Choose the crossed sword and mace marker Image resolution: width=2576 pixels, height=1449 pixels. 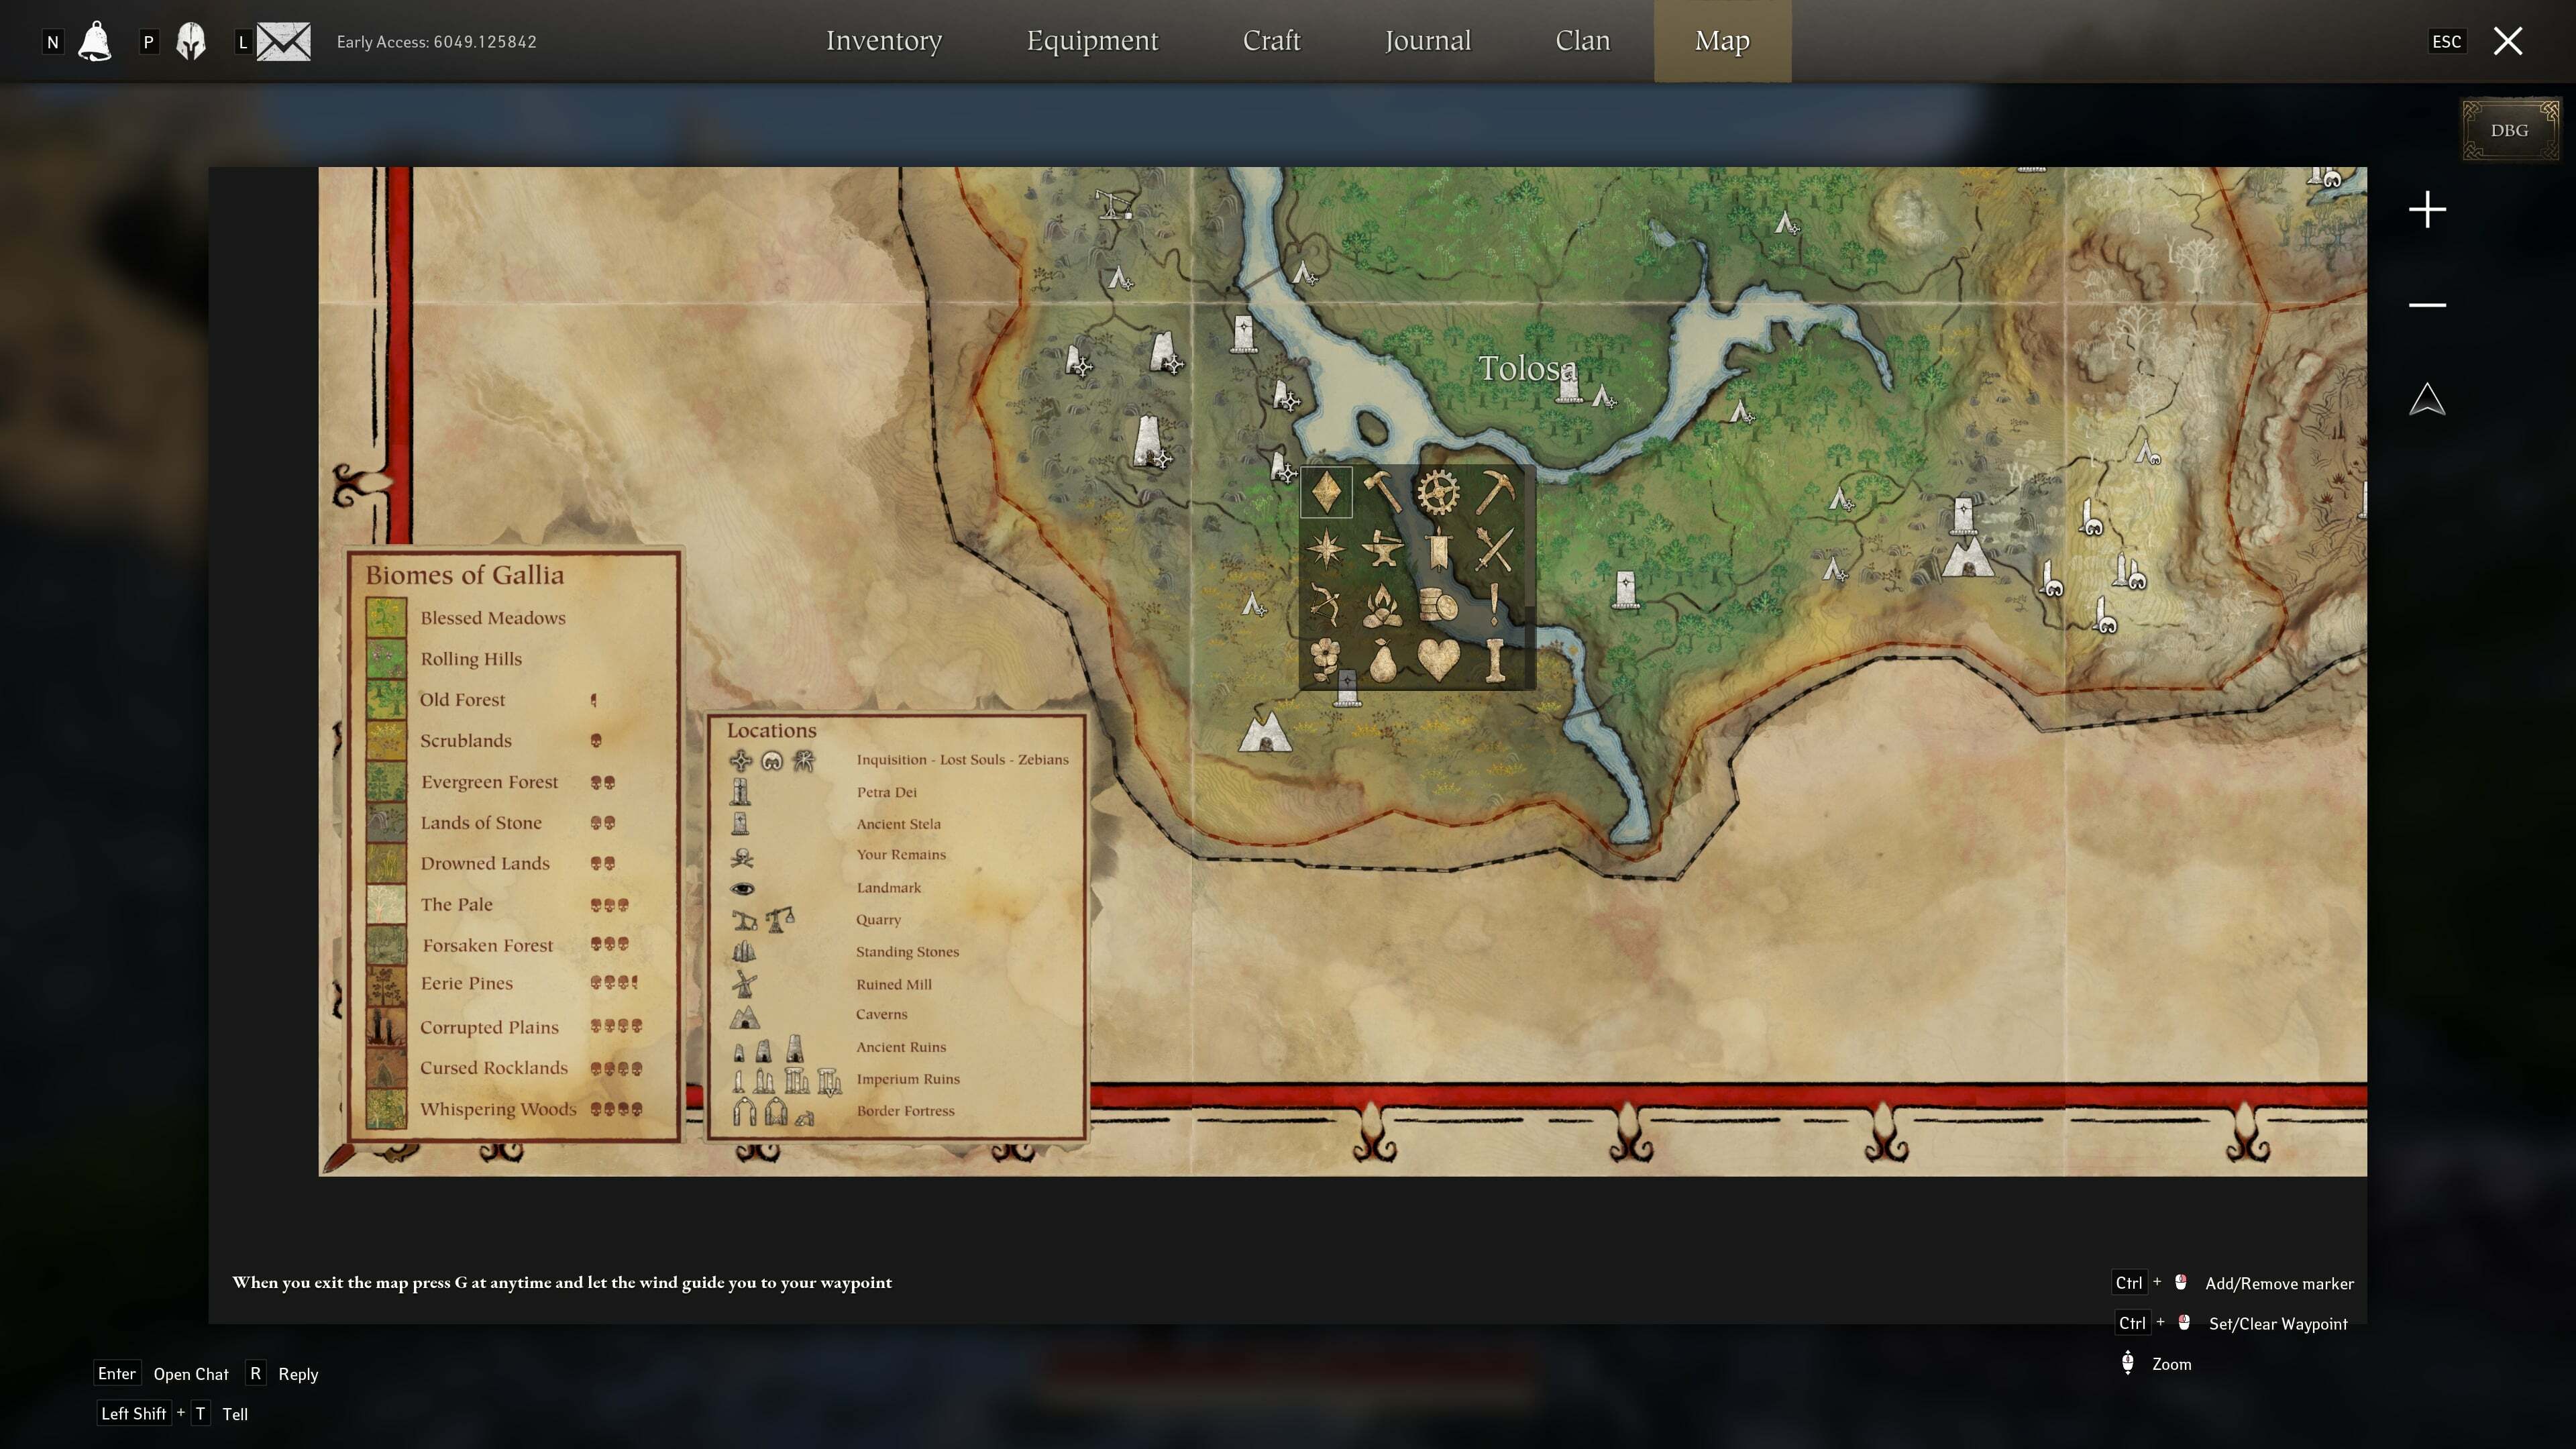click(x=1495, y=549)
